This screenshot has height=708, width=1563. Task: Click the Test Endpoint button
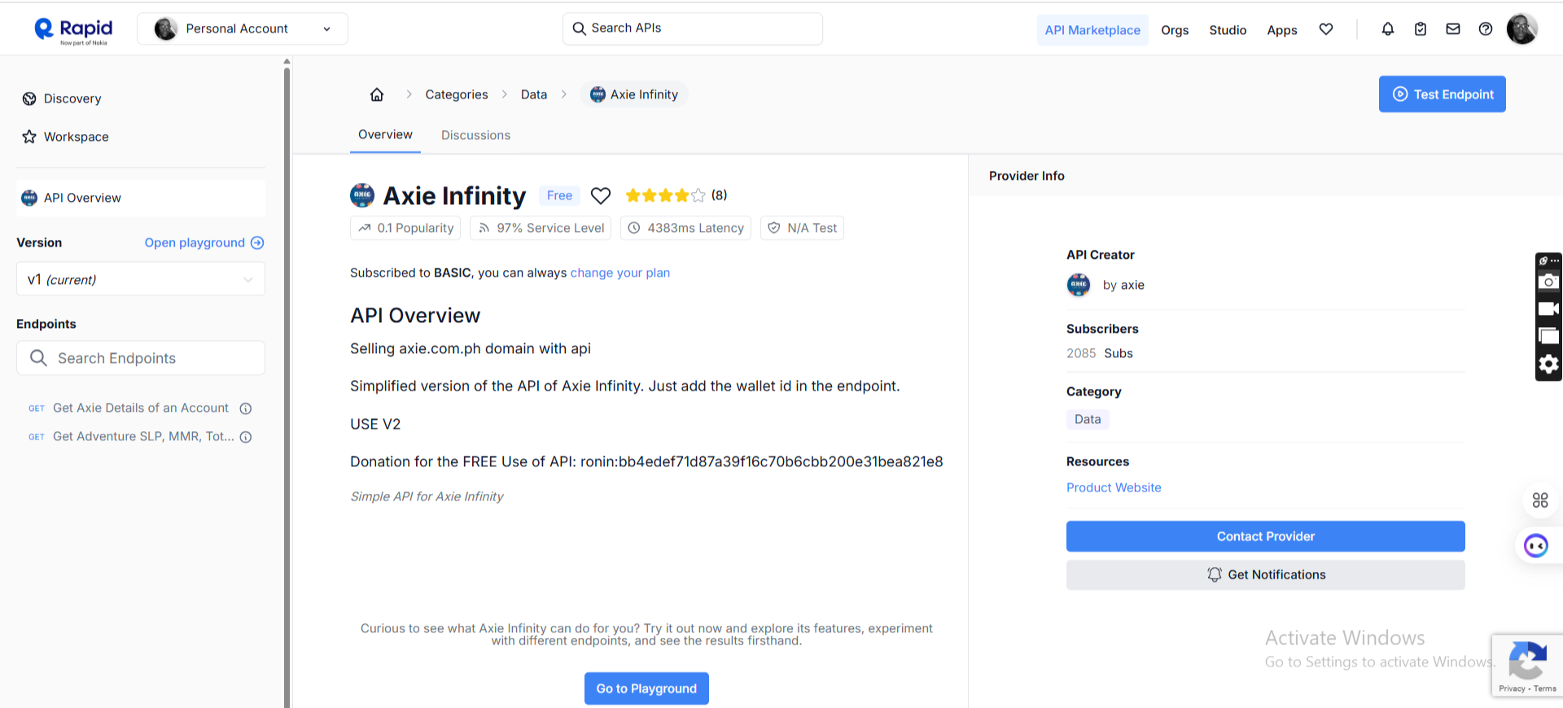pos(1442,94)
